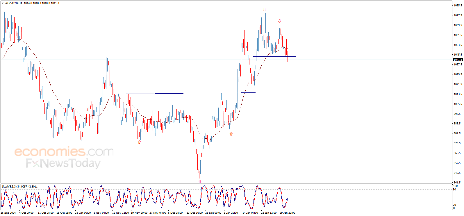464x216 pixels.
Task: Click the pink down arrow above the second, lower peak
Action: tap(279, 21)
